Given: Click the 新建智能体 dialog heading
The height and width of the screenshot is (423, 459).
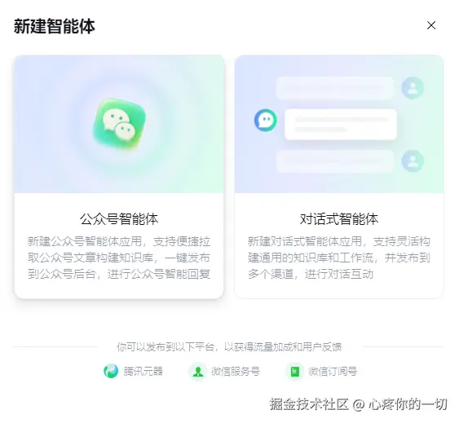Looking at the screenshot, I should click(55, 26).
